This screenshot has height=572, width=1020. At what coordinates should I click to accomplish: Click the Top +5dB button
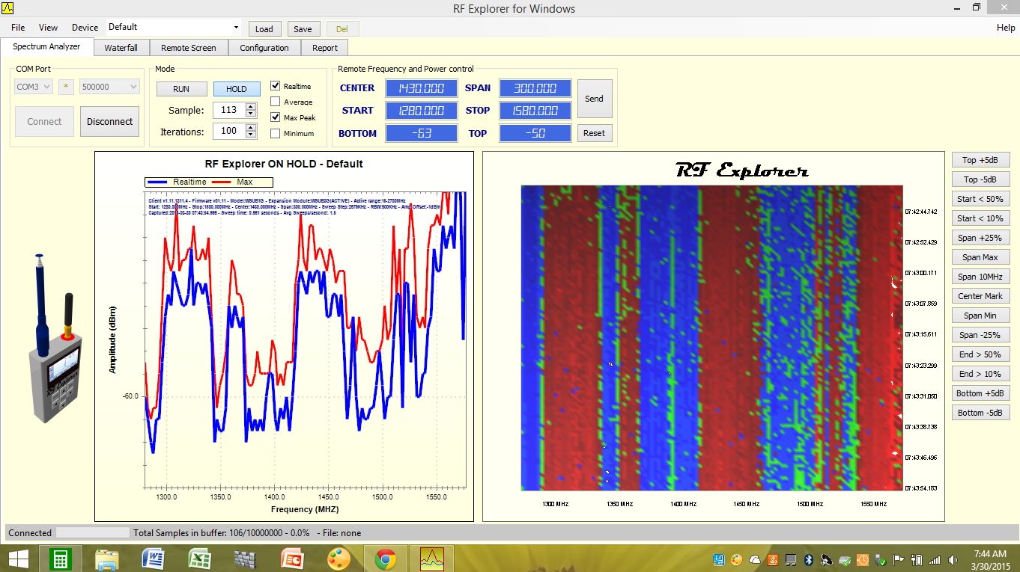(x=980, y=160)
